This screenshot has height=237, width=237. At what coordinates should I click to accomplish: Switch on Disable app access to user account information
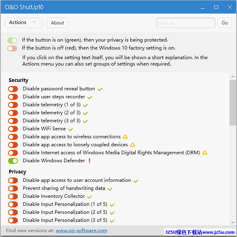[13, 180]
